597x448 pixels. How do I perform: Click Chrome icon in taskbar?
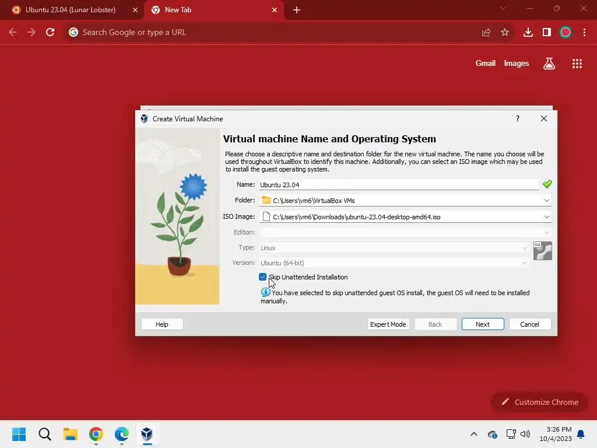[x=96, y=434]
